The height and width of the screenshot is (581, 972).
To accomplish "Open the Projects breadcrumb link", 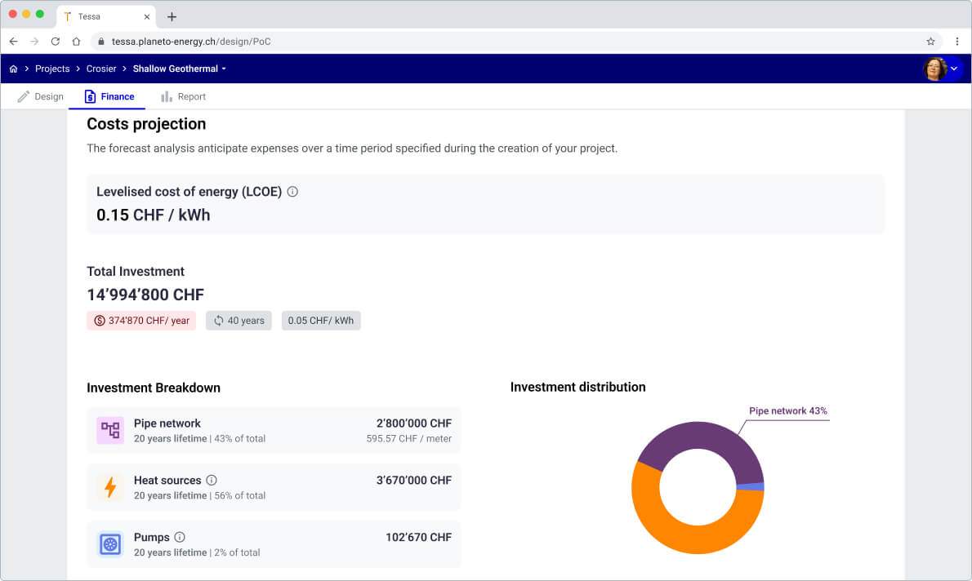I will pos(52,69).
